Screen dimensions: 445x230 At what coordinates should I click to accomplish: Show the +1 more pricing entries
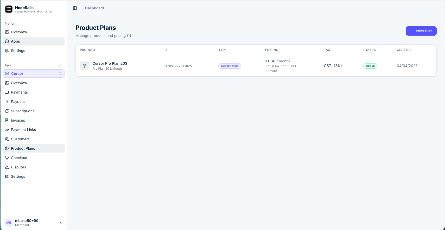tap(271, 71)
